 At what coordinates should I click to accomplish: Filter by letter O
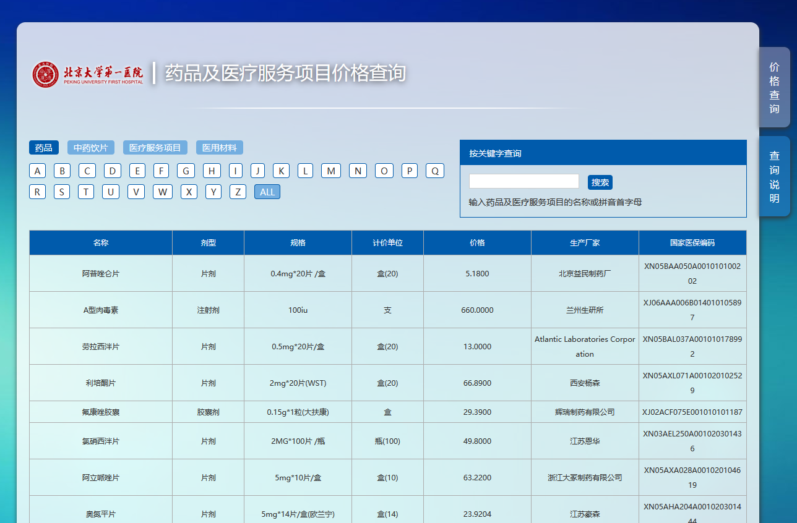pyautogui.click(x=384, y=171)
